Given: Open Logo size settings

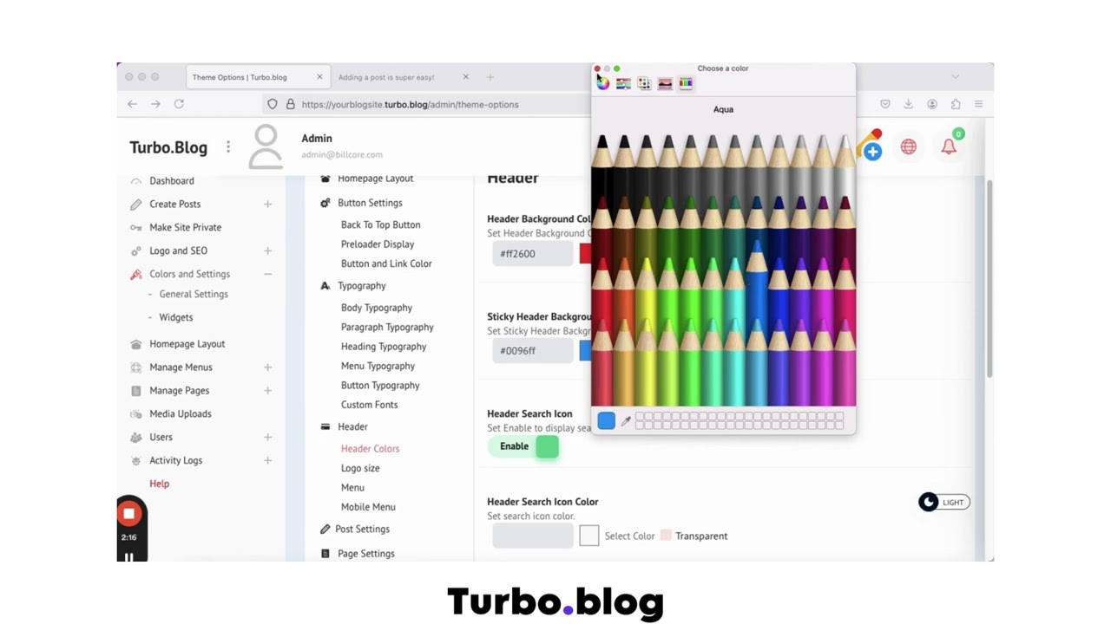Looking at the screenshot, I should click(360, 468).
